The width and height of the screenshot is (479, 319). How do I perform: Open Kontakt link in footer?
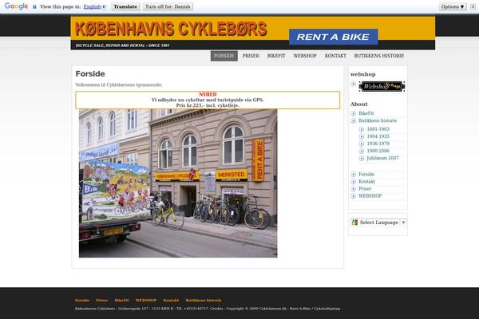coord(171,301)
